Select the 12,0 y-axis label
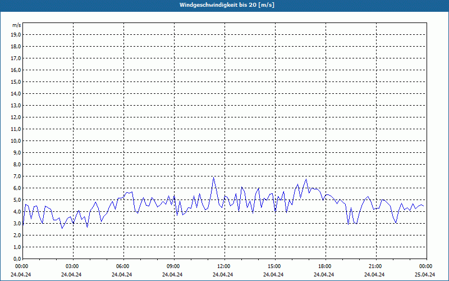Image resolution: width=449 pixels, height=281 pixels. click(x=16, y=117)
